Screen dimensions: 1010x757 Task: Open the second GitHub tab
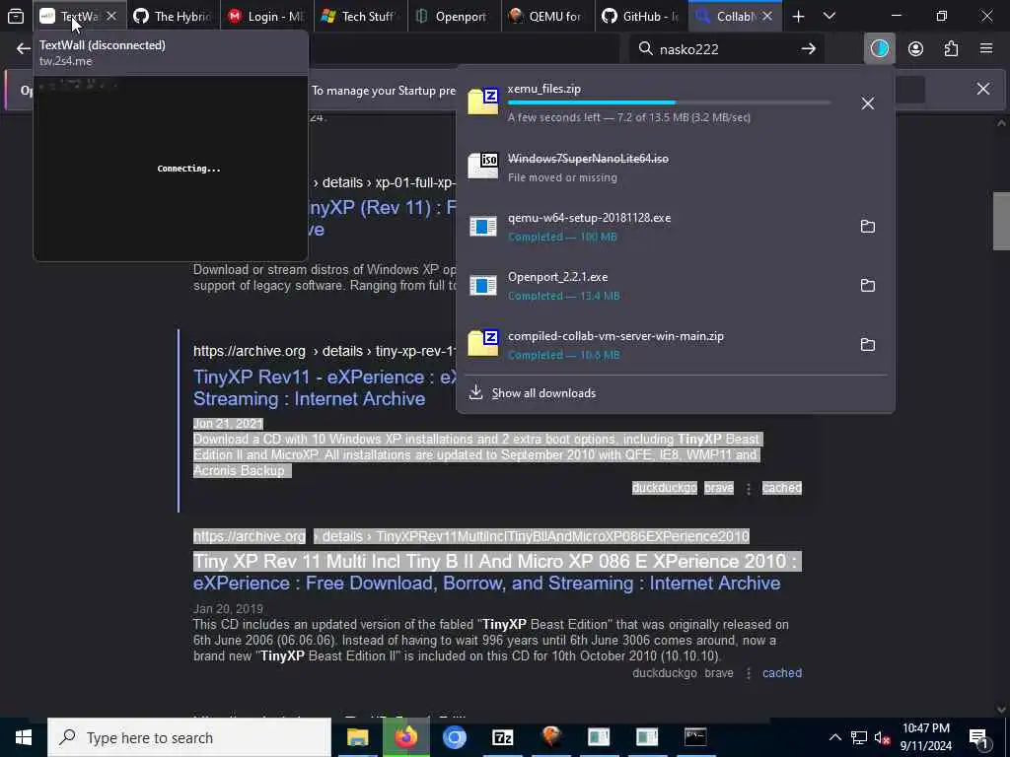point(641,16)
